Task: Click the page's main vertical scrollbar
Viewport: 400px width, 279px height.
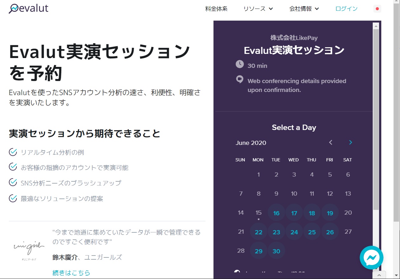Action: coord(397,113)
